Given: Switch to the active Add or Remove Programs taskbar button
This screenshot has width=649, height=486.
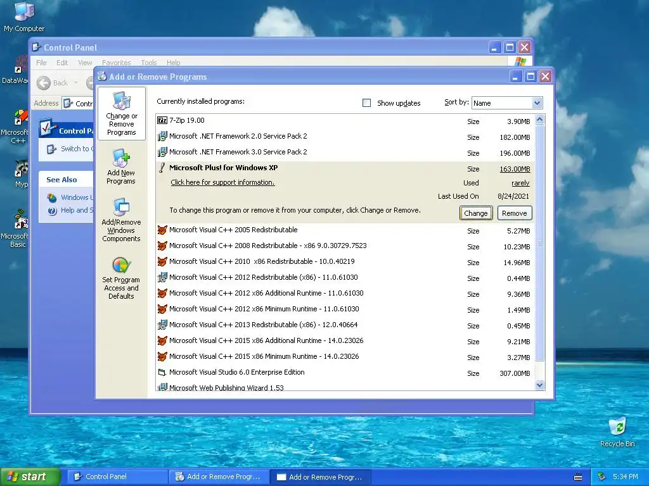Looking at the screenshot, I should [x=320, y=477].
